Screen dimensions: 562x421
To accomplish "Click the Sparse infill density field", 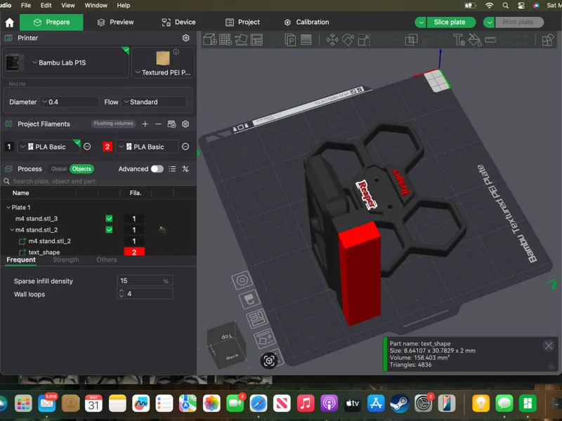I will pyautogui.click(x=145, y=281).
